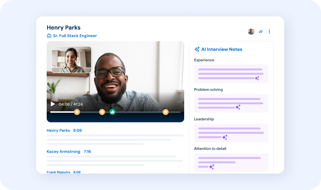Select the first star marker on timeline
Image resolution: width=321 pixels, height=190 pixels.
coord(77,112)
